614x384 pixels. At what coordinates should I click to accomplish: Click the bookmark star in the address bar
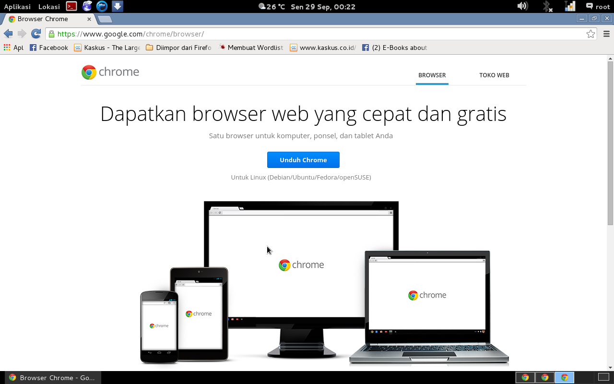click(591, 34)
